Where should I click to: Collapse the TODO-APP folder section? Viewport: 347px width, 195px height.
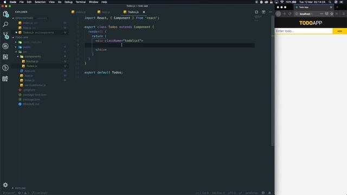[x=22, y=37]
